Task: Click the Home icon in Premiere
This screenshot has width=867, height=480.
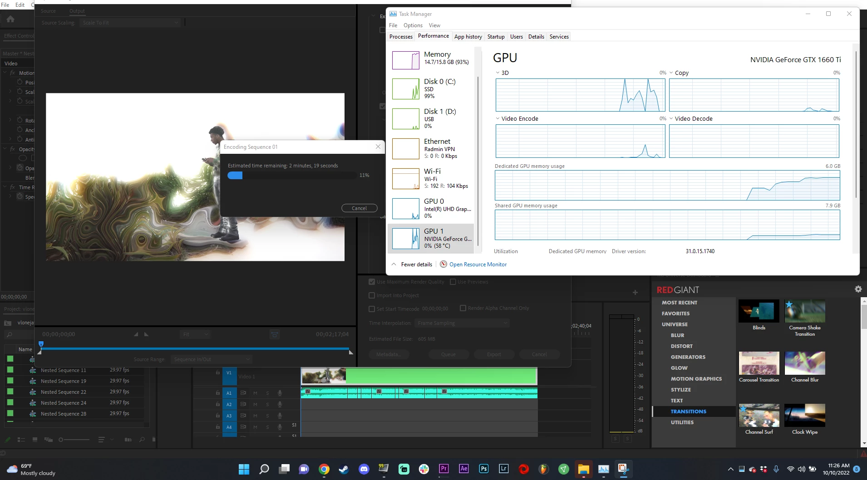Action: (10, 19)
